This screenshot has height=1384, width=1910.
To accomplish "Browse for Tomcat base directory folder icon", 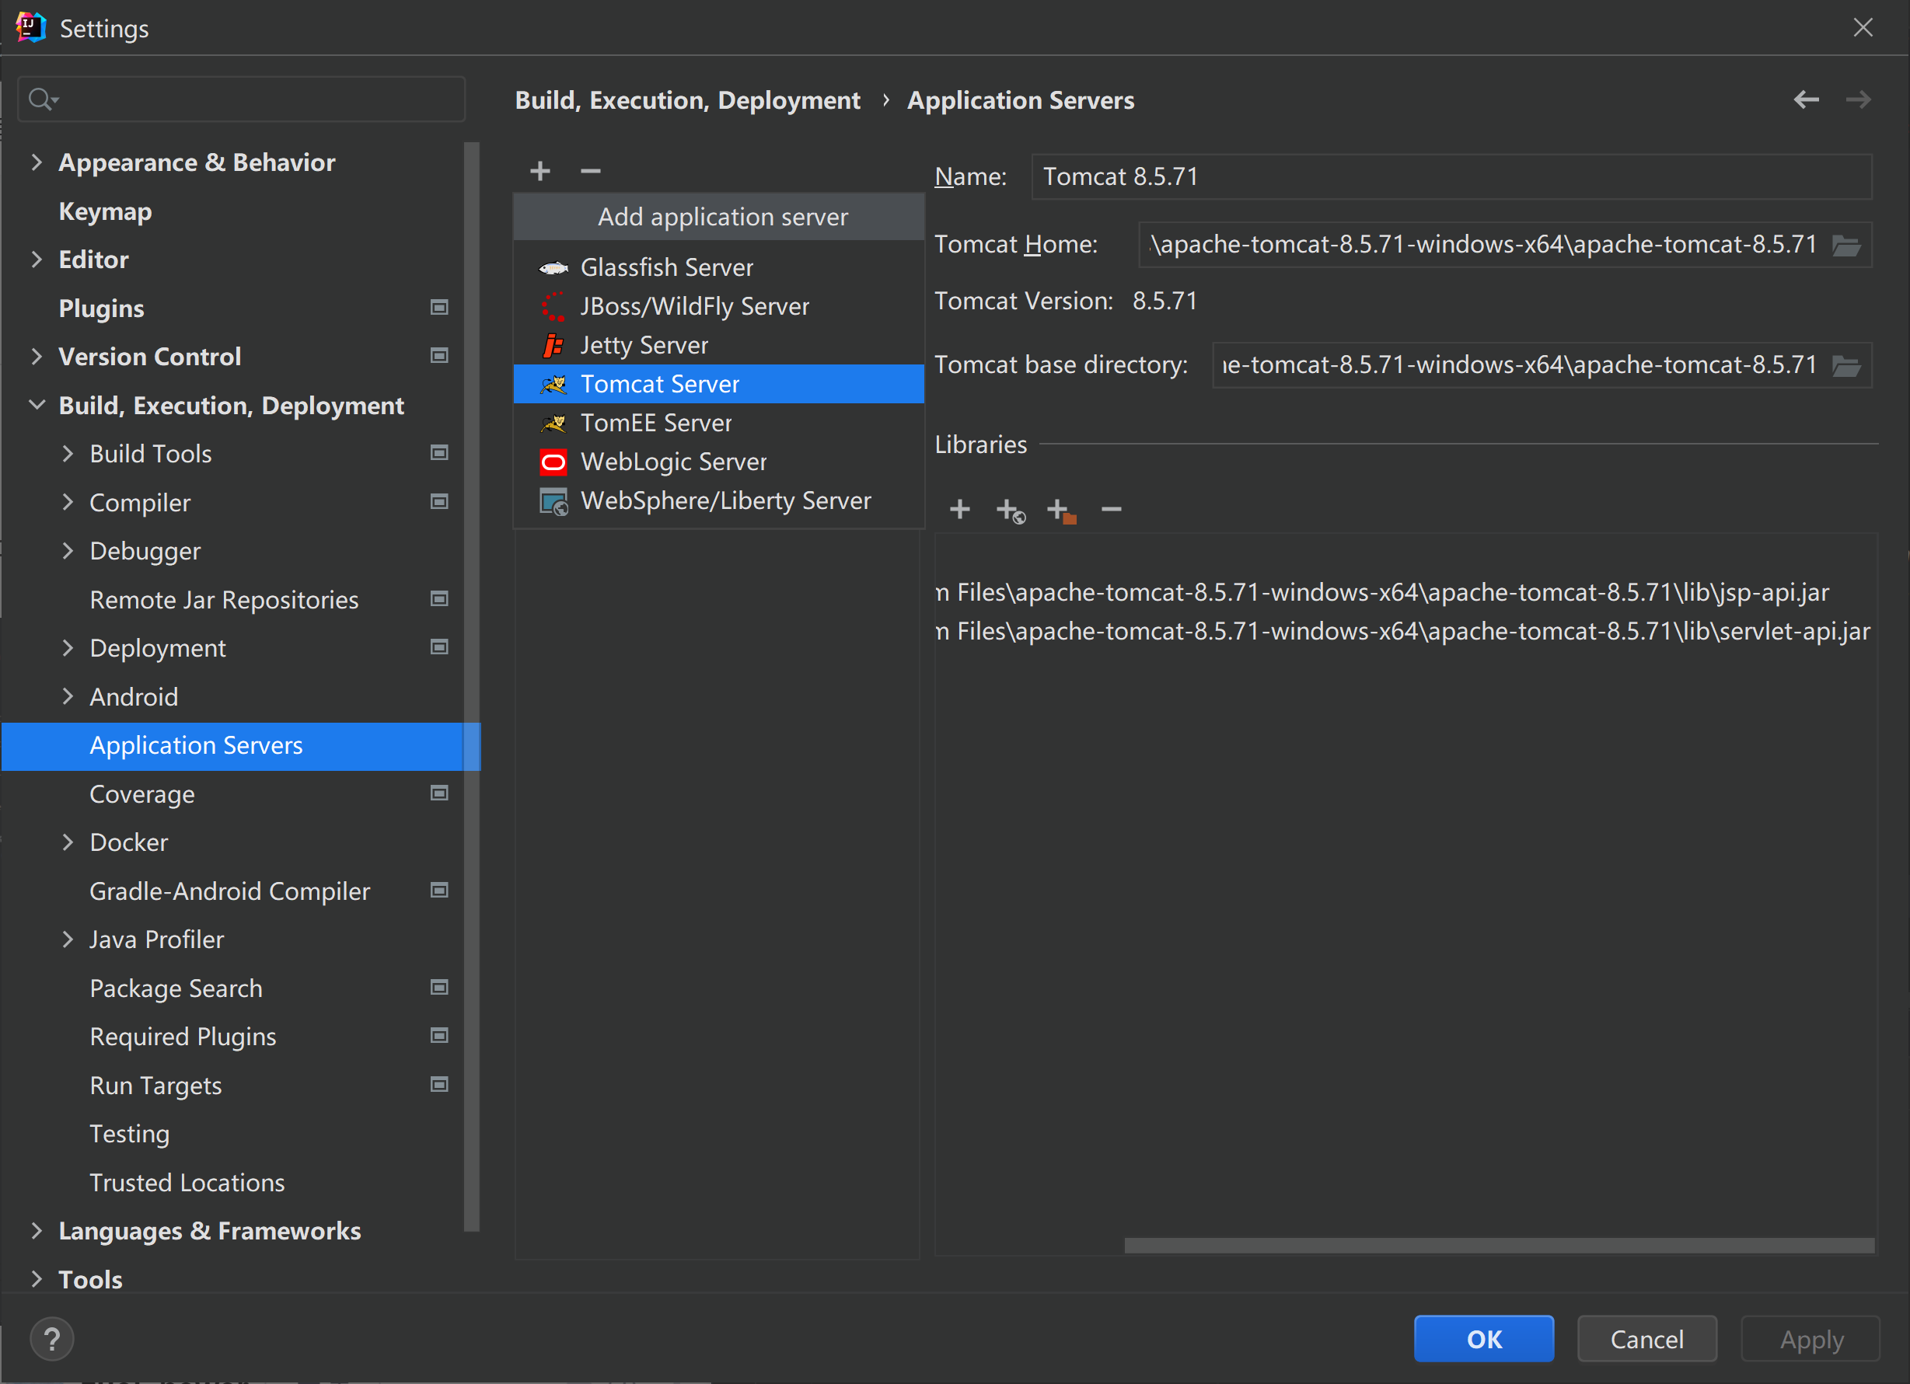I will (1846, 366).
